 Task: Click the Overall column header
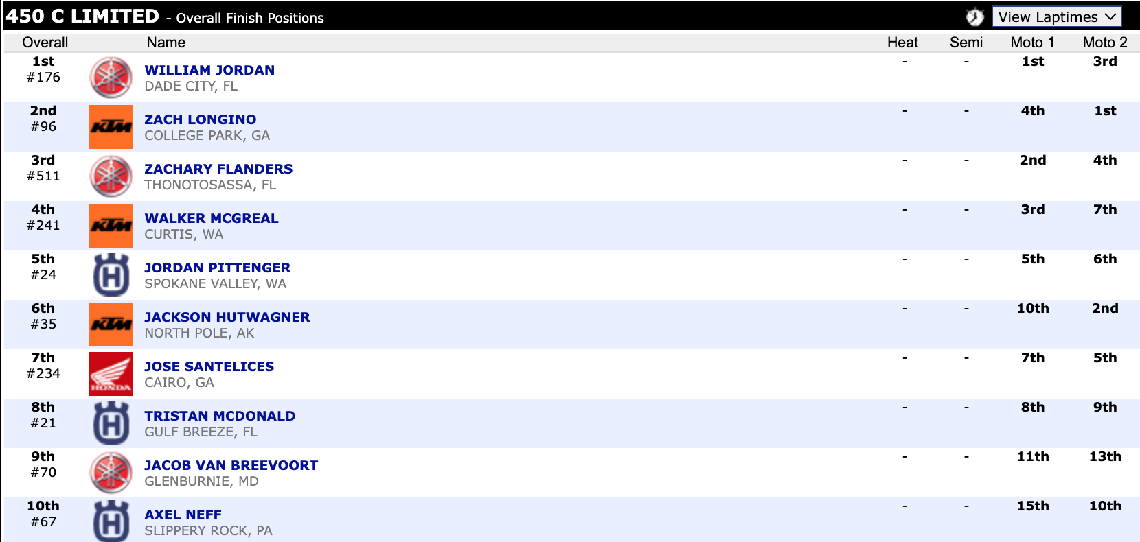coord(45,43)
